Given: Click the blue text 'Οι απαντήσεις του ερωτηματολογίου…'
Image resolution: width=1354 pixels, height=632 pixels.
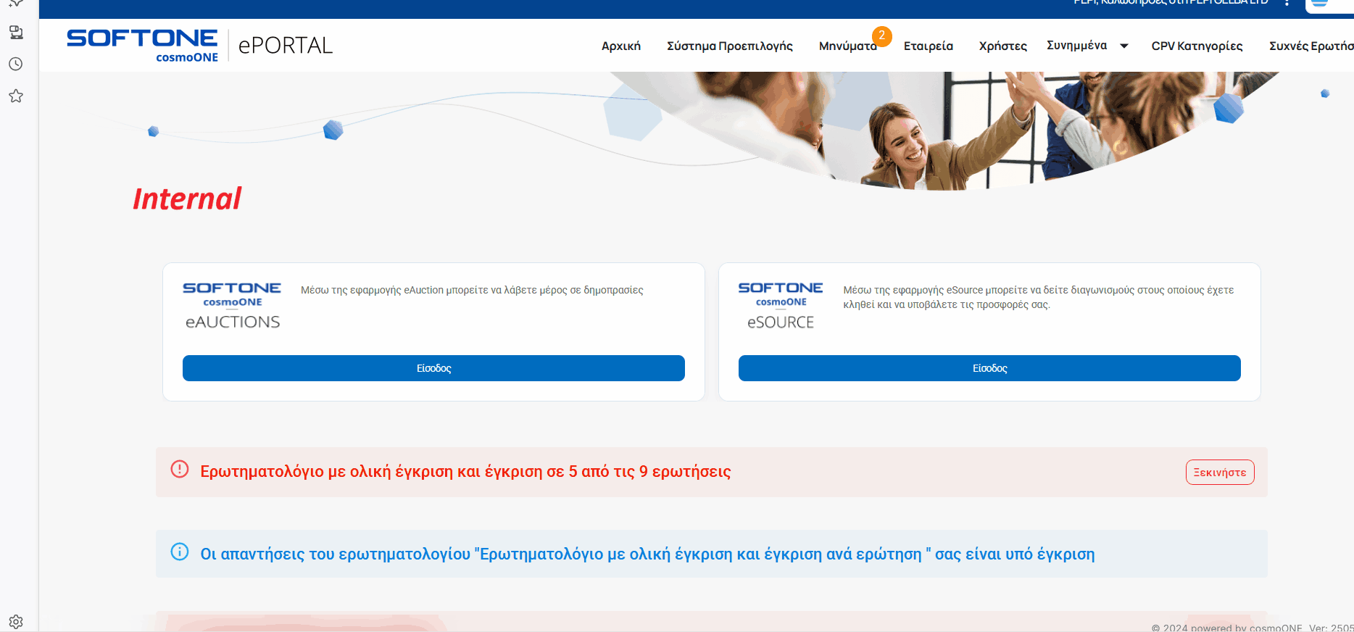Looking at the screenshot, I should [x=647, y=554].
